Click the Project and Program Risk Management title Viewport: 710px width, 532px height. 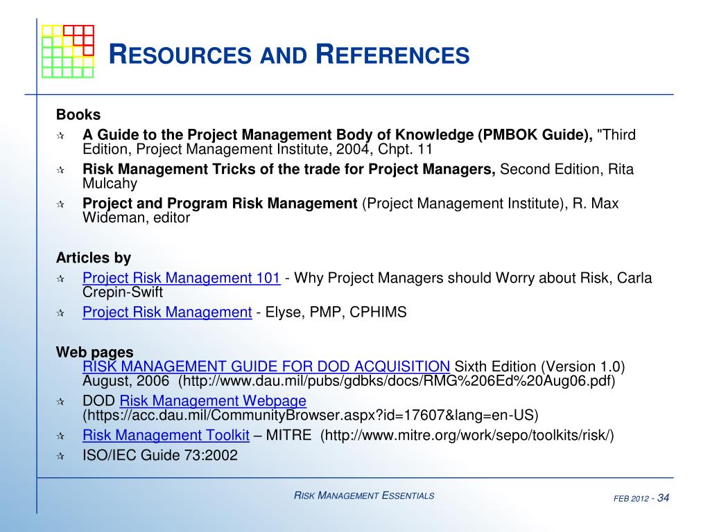click(x=220, y=204)
